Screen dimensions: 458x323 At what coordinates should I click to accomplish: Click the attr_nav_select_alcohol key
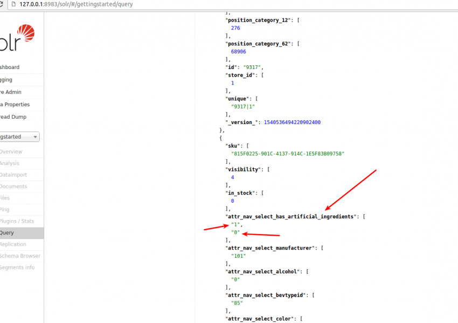(262, 272)
